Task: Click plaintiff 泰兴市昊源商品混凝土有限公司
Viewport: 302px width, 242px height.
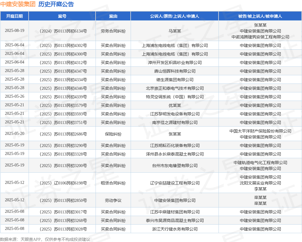Action: [175, 220]
